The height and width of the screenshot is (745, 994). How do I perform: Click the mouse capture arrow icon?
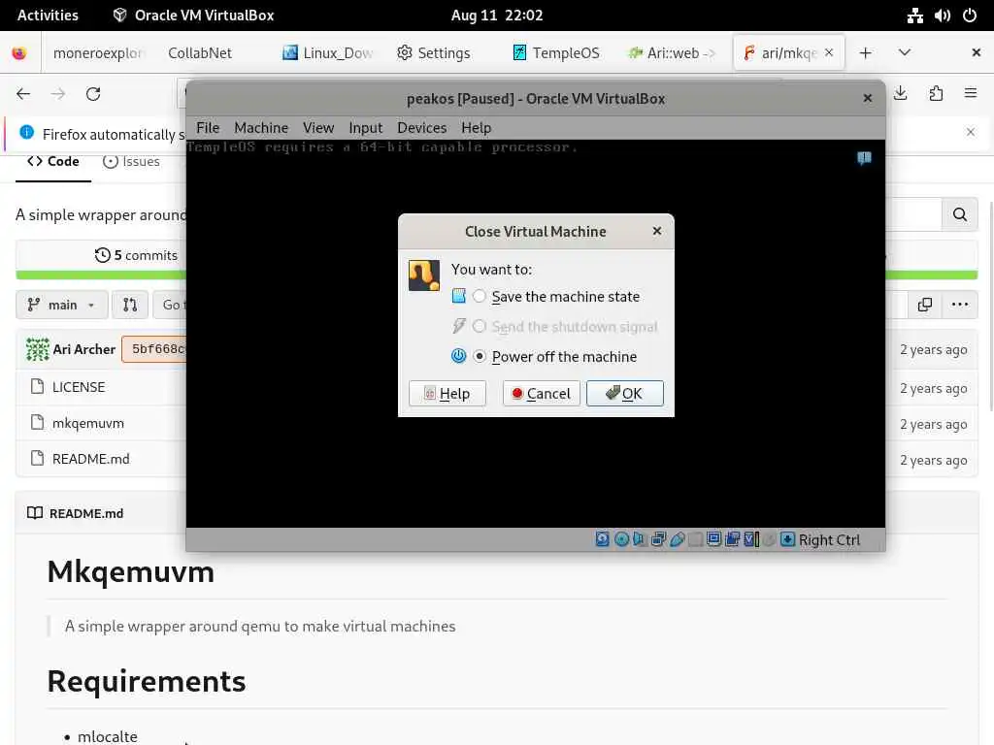[787, 539]
